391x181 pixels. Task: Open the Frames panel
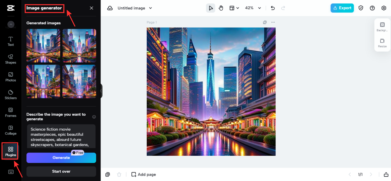tap(11, 112)
